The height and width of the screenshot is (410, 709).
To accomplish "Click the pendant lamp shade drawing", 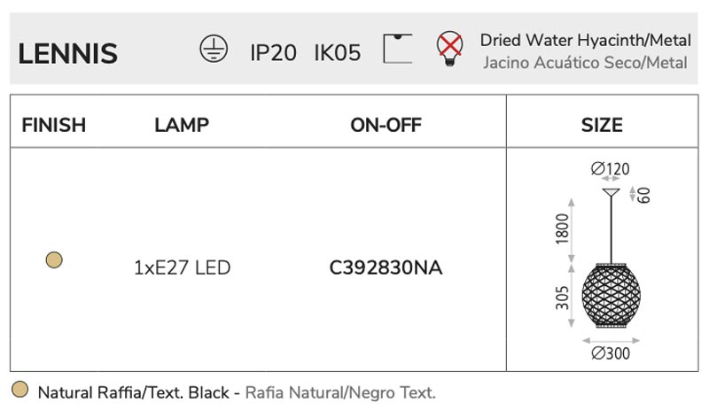I will (x=611, y=296).
